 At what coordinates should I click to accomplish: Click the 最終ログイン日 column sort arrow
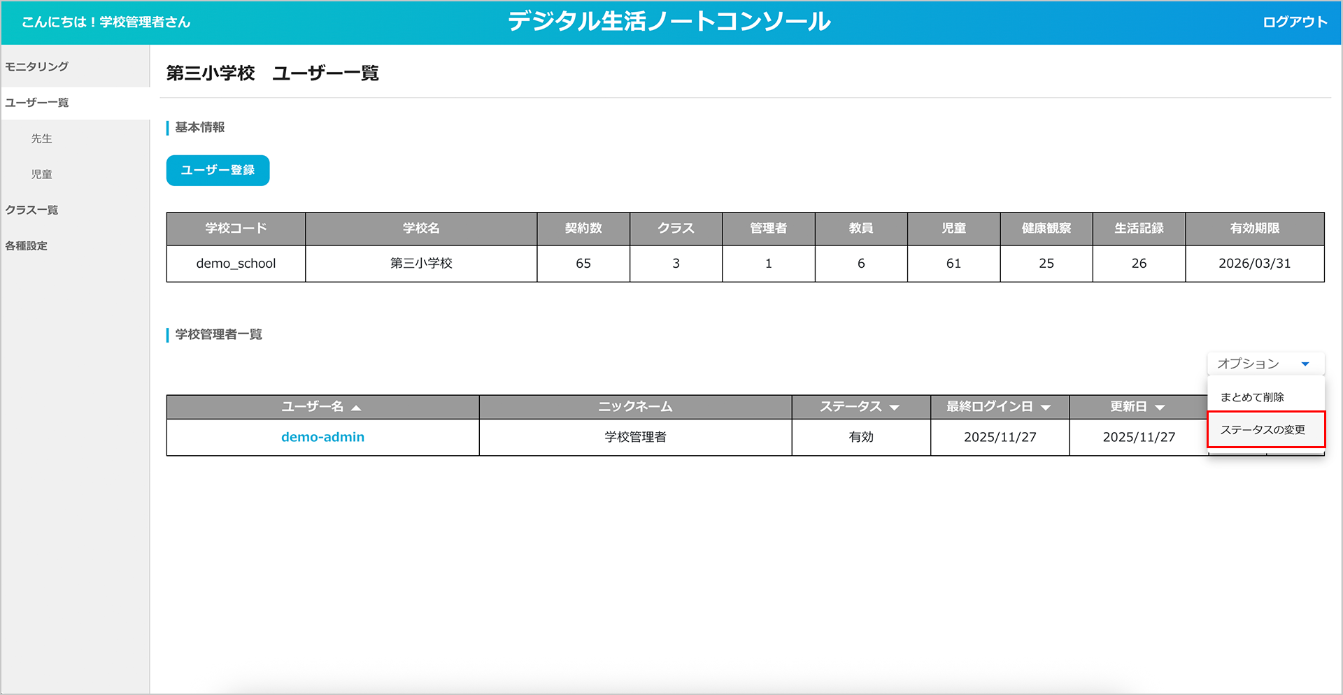[x=1046, y=408]
